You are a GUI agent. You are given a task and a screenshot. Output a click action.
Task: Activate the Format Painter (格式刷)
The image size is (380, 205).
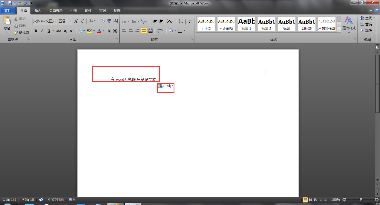pos(21,33)
